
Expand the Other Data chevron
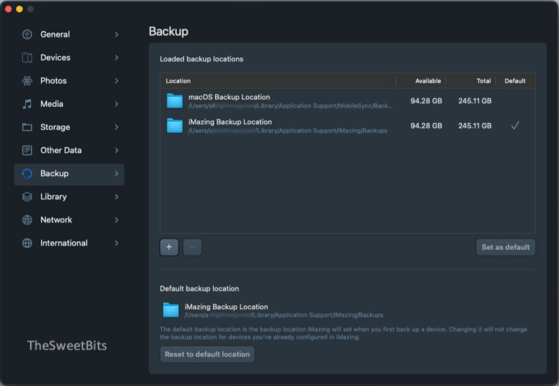pos(117,150)
